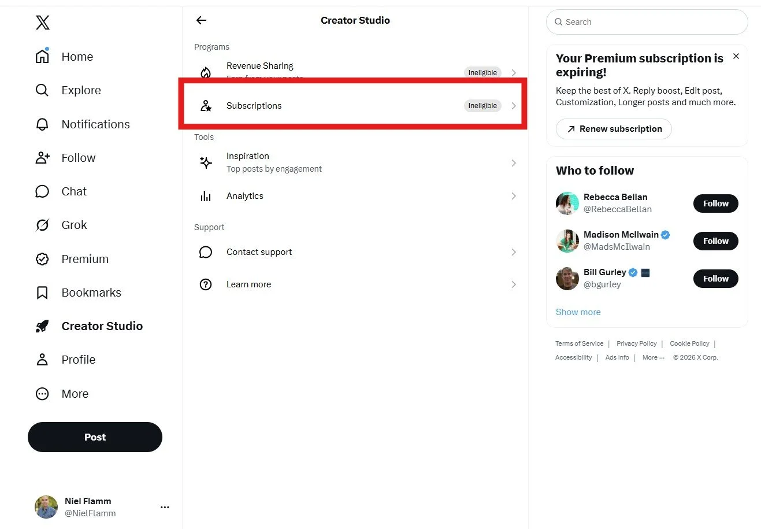This screenshot has height=529, width=761.
Task: Open Accessibility footer link
Action: [x=573, y=357]
